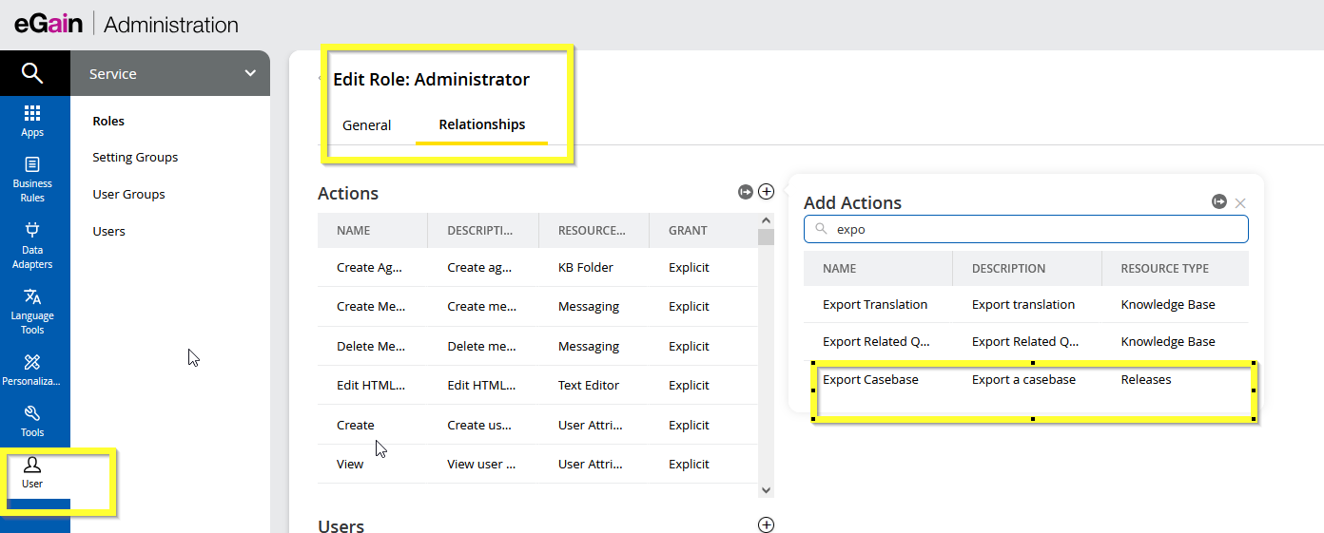The image size is (1324, 533).
Task: Open the search magnifier icon
Action: tap(32, 73)
